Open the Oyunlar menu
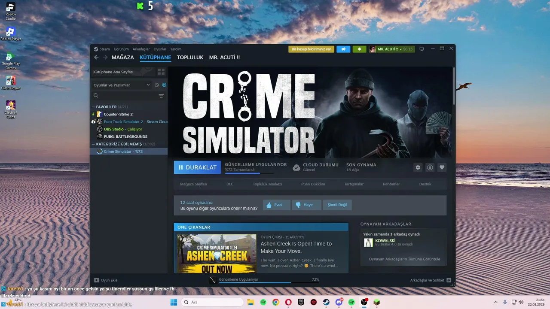 [160, 49]
